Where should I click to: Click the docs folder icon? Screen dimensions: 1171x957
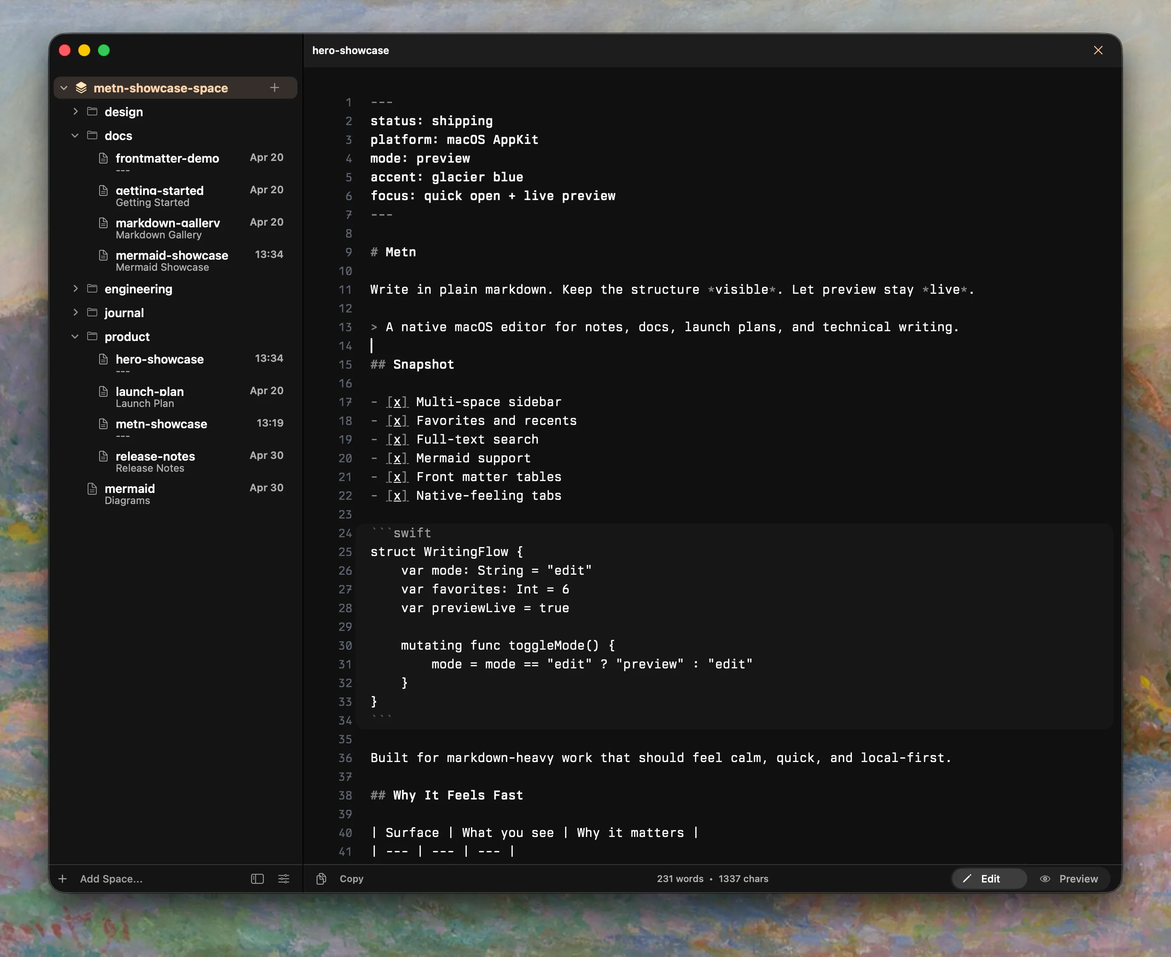93,135
